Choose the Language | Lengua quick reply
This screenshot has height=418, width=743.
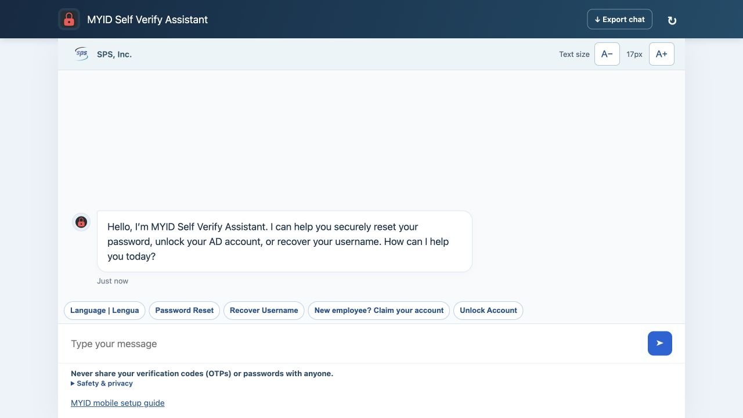point(104,311)
